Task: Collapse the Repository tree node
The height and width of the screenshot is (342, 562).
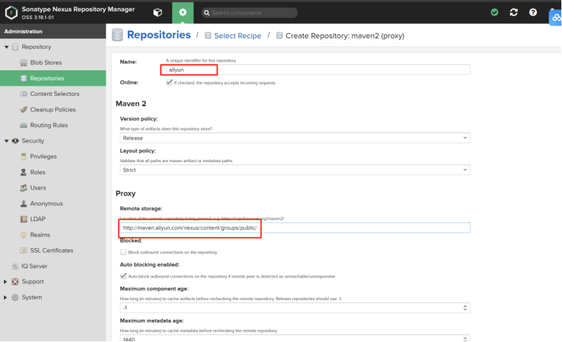Action: [x=7, y=47]
